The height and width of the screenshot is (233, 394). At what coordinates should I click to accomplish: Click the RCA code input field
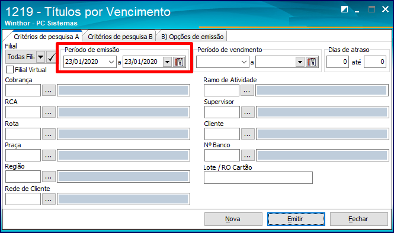point(23,112)
